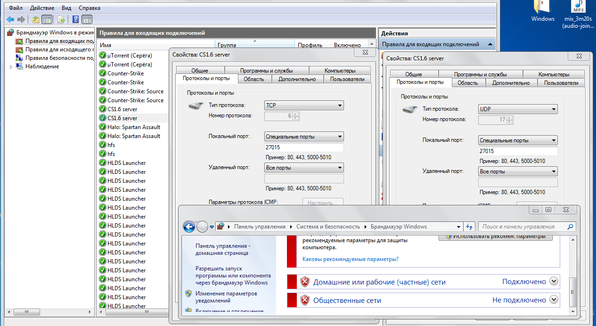Click the Up one level folder icon
The height and width of the screenshot is (326, 596).
click(36, 19)
